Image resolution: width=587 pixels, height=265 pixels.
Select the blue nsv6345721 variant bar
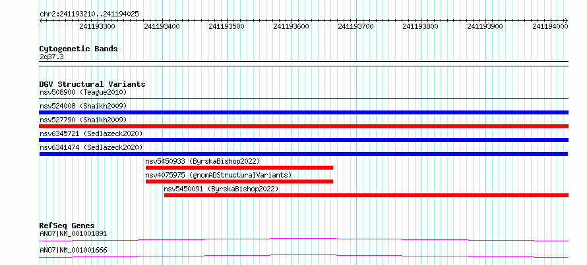click(304, 140)
